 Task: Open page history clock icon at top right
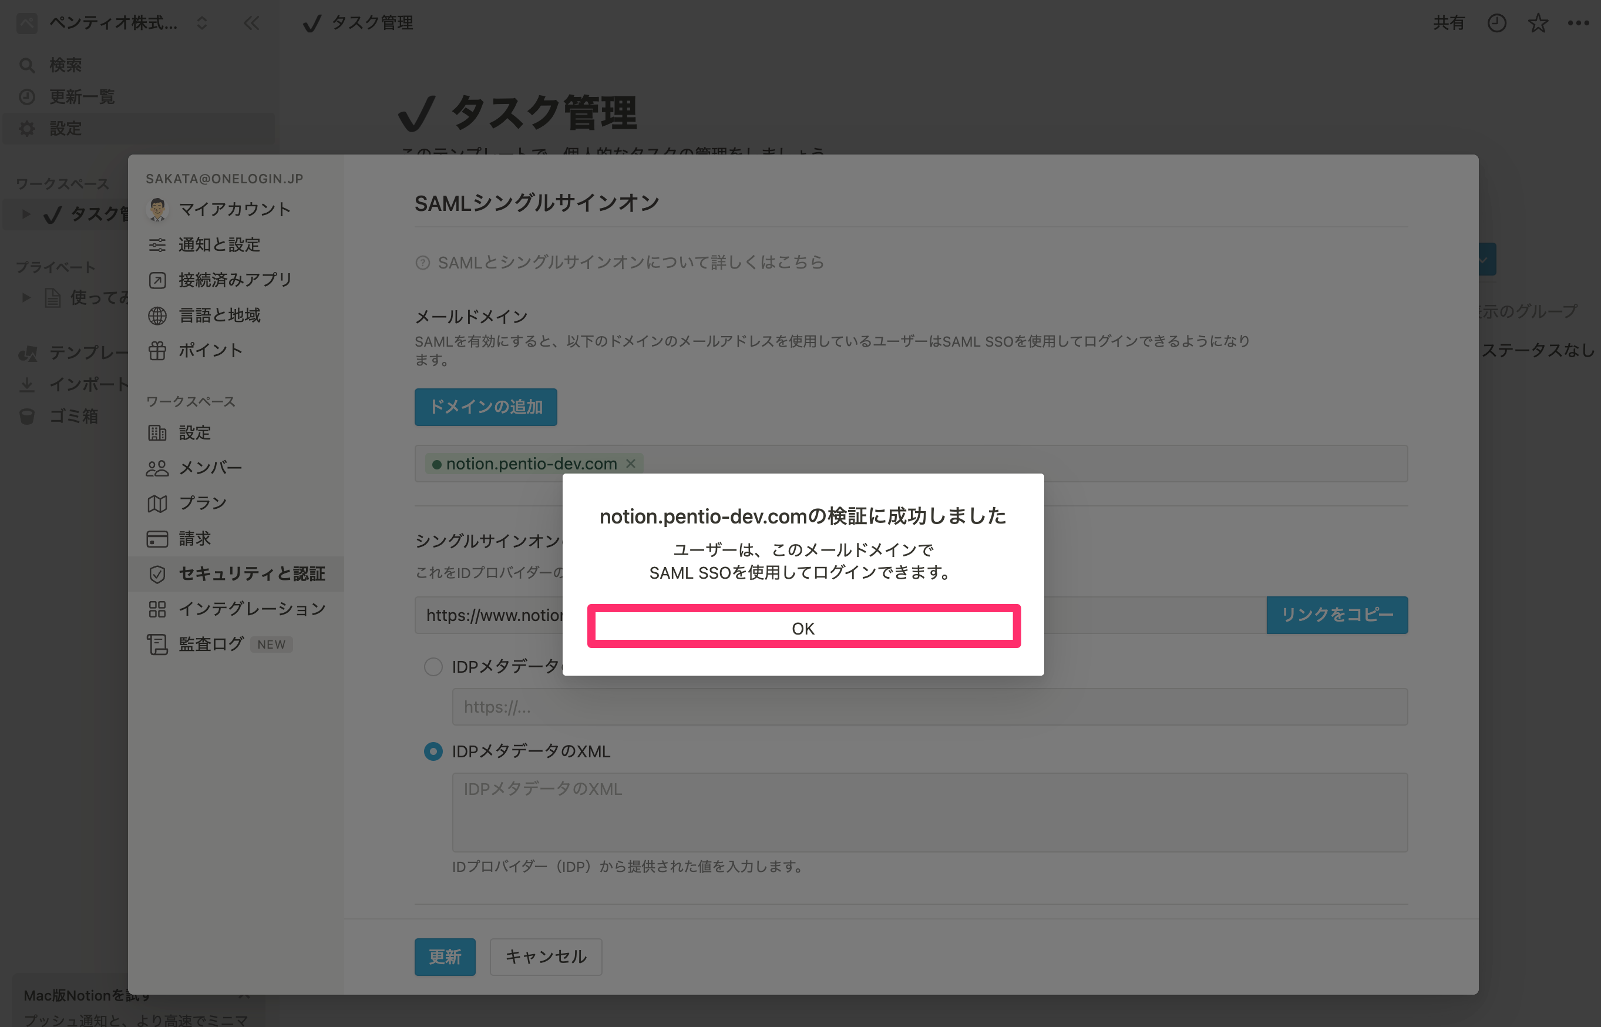(x=1496, y=24)
